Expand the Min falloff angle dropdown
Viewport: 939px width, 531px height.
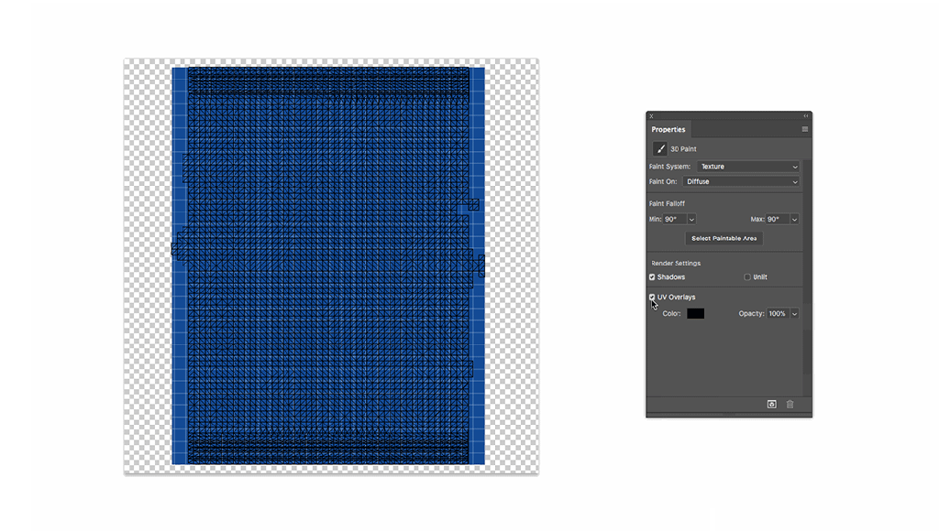691,220
